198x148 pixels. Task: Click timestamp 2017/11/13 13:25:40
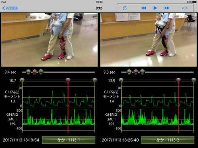point(120,140)
